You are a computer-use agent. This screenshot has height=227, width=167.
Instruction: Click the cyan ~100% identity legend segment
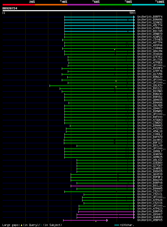coord(148,5)
